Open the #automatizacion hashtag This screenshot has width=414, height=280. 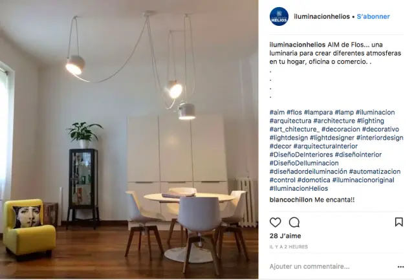pyautogui.click(x=375, y=171)
